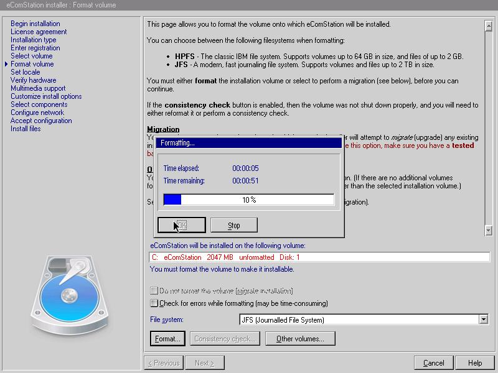
Task: Click the 'Migration' heading
Action: point(163,129)
